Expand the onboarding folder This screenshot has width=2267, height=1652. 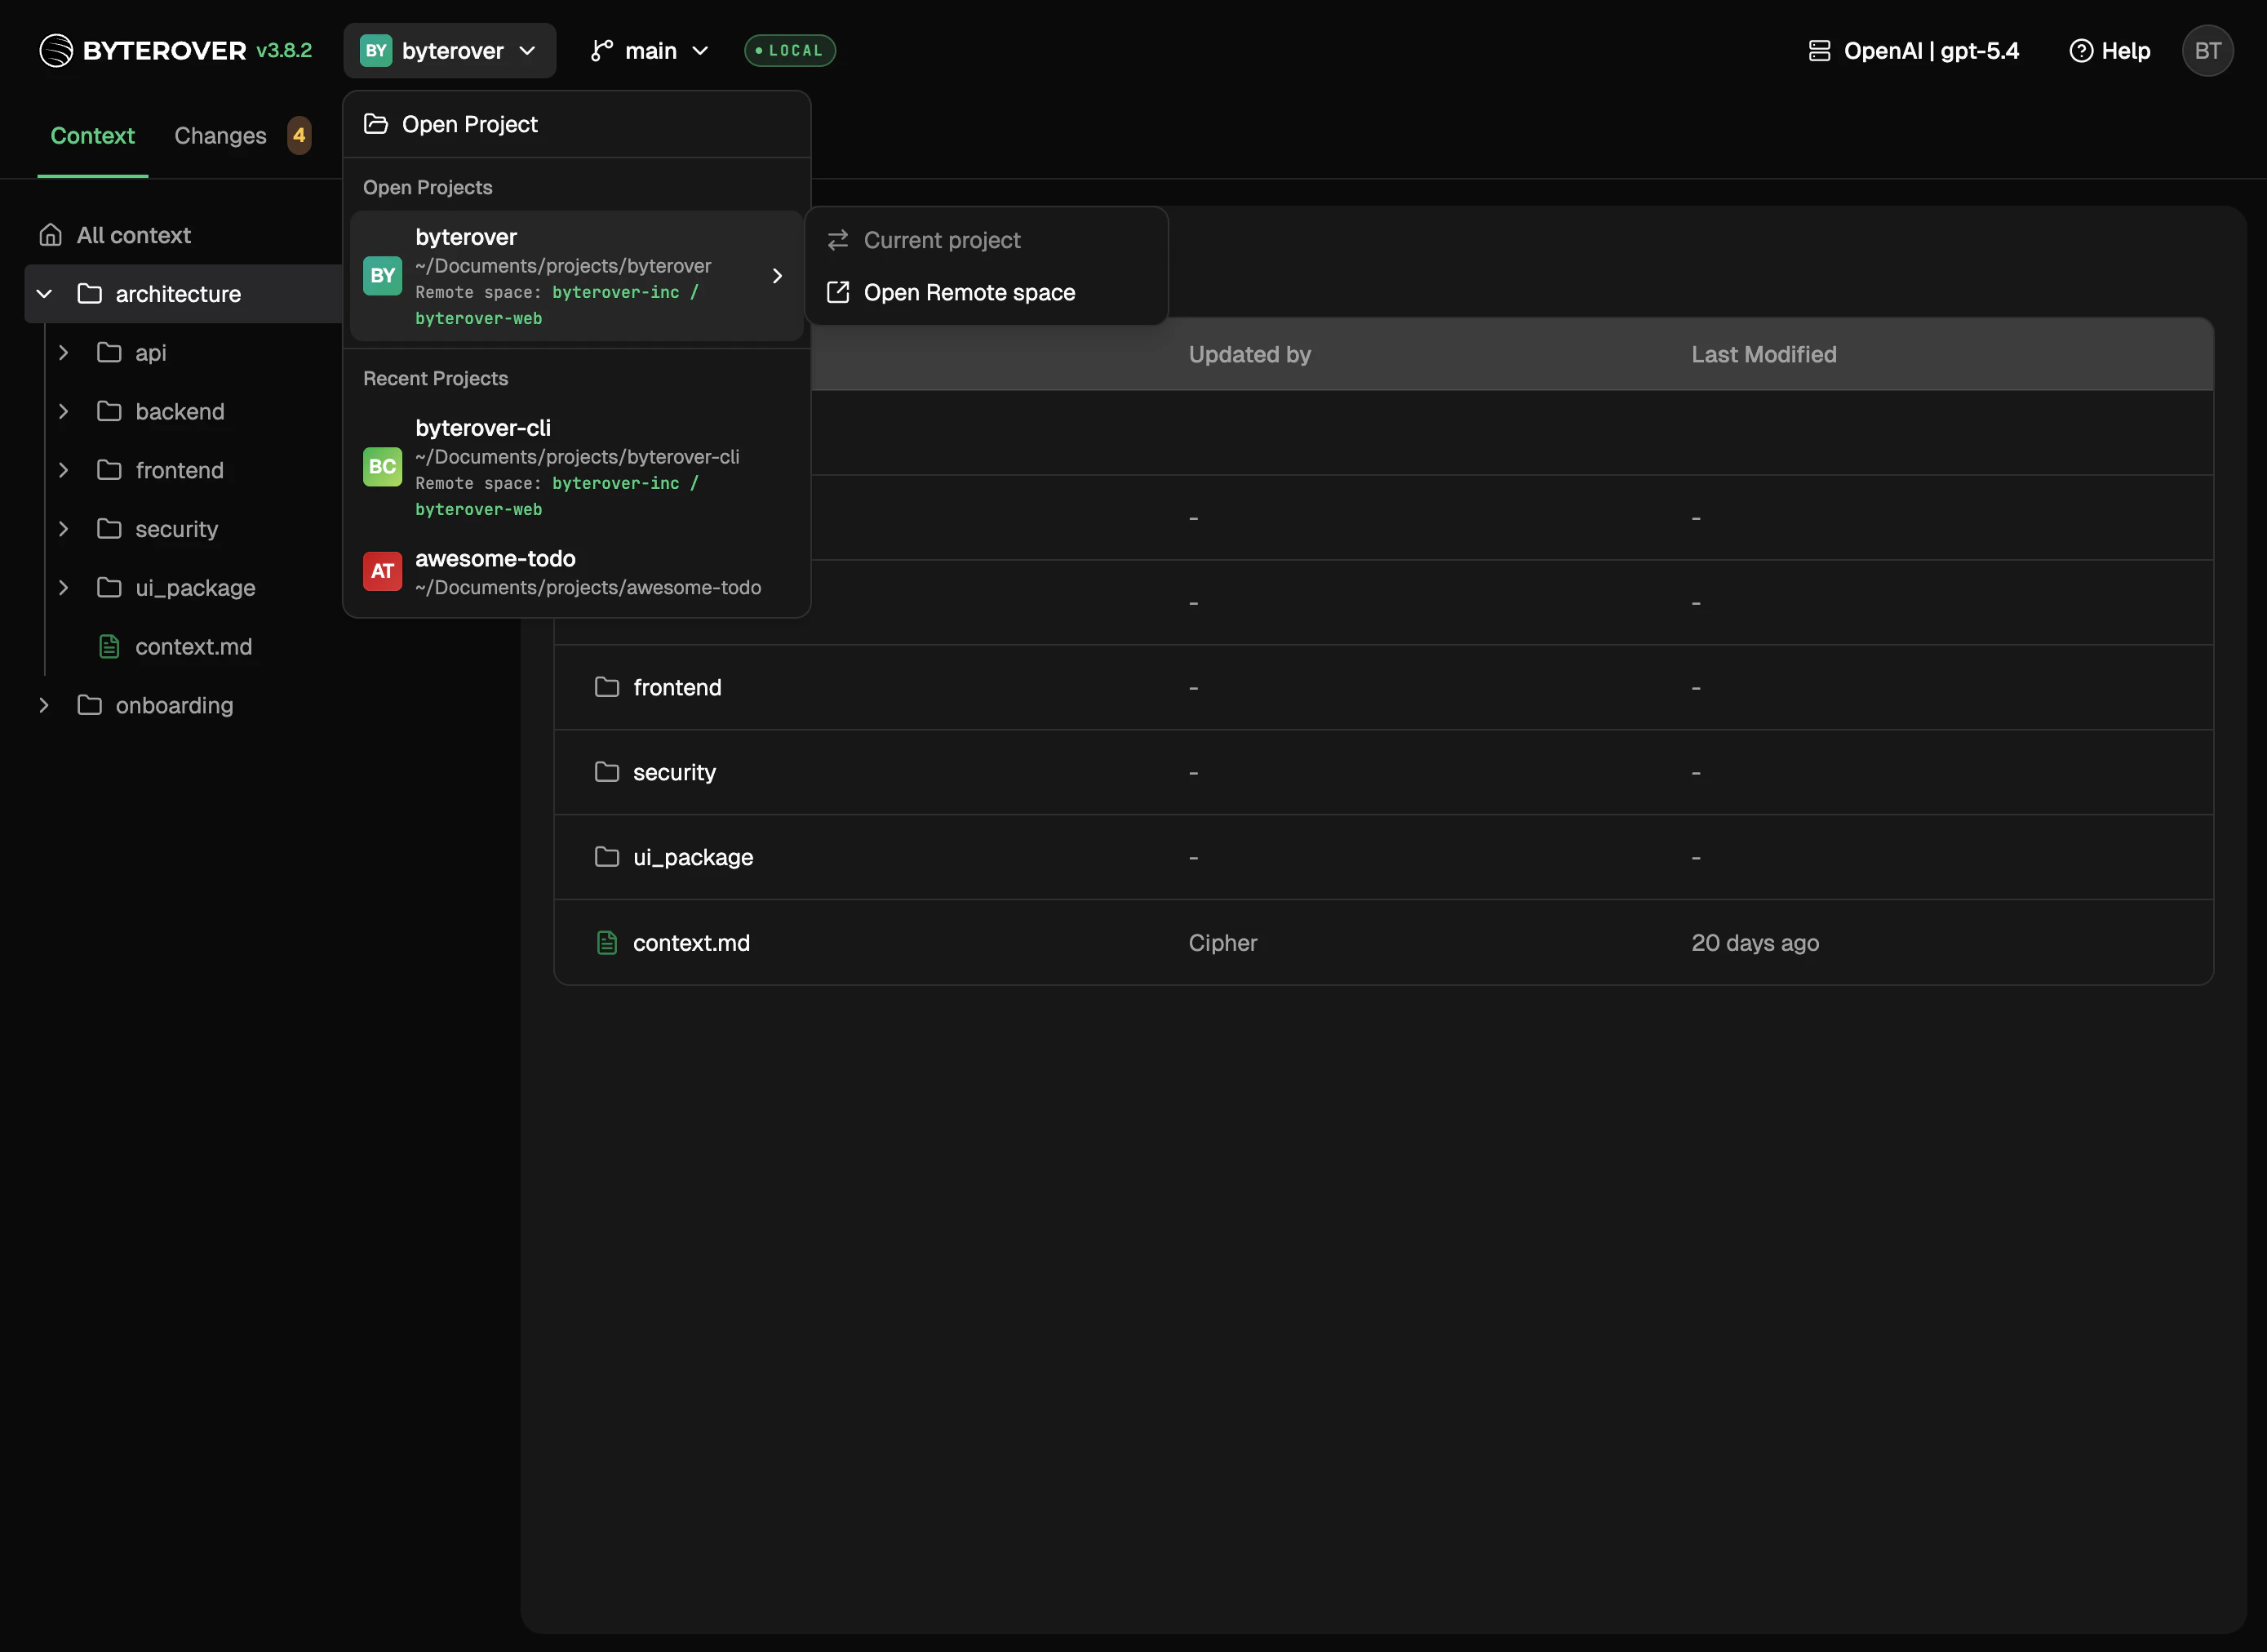click(43, 704)
